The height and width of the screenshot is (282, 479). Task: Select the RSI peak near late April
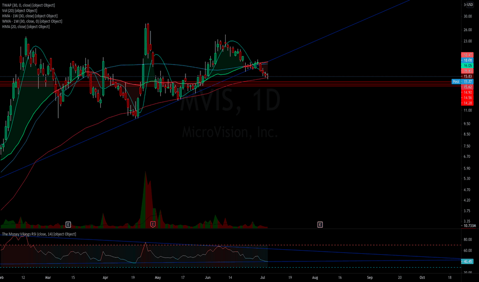click(x=146, y=243)
